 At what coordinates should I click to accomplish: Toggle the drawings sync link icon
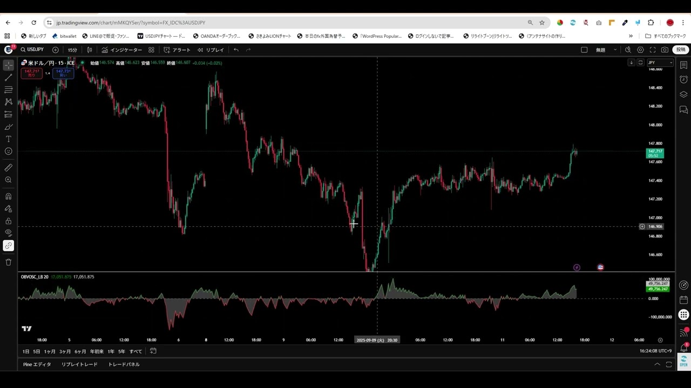[x=8, y=246]
